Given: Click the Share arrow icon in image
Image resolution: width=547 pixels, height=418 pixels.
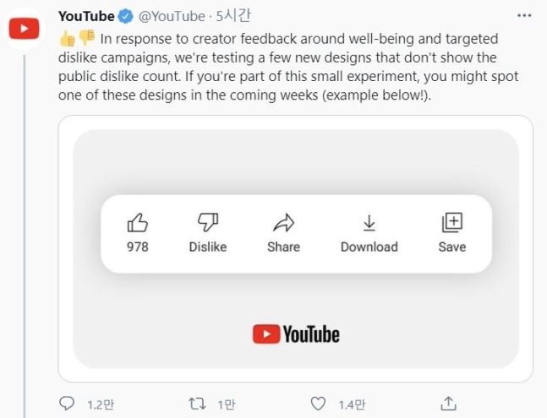Looking at the screenshot, I should 283,223.
